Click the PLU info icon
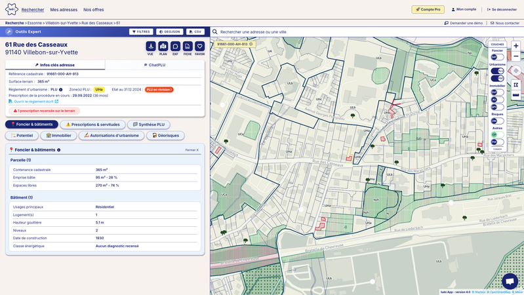This screenshot has width=524, height=295. coord(61,90)
